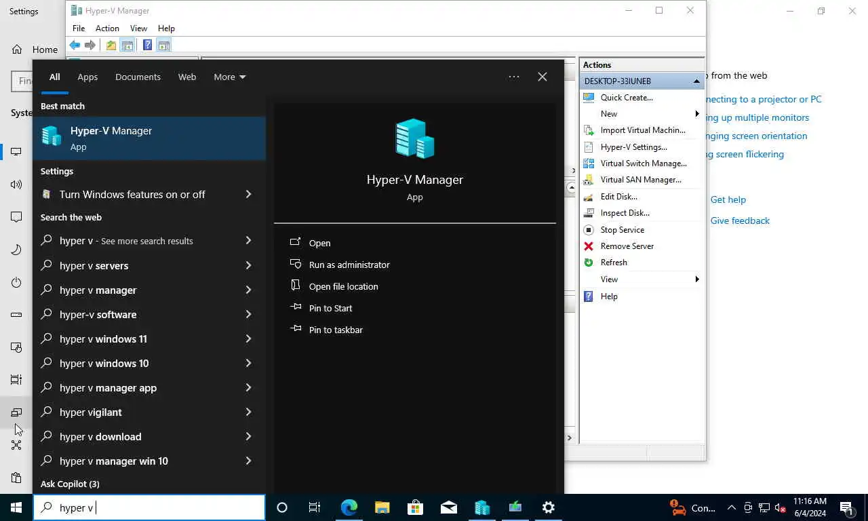
Task: Open More dropdown in search filters
Action: click(x=230, y=77)
